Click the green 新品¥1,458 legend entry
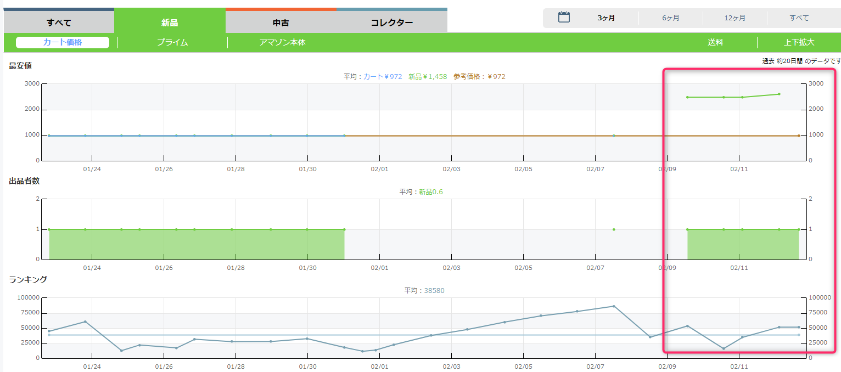 427,77
